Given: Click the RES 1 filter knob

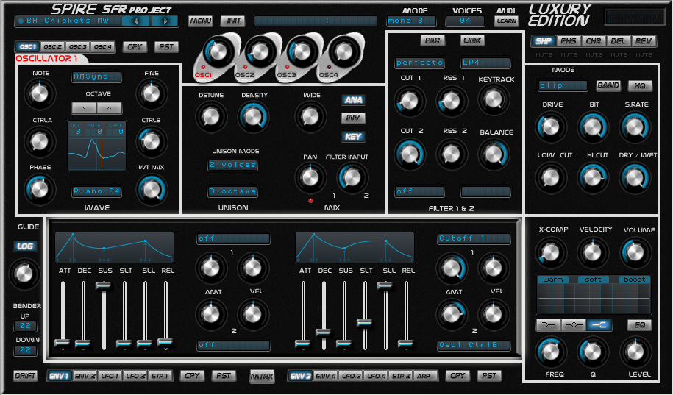Looking at the screenshot, I should [451, 102].
